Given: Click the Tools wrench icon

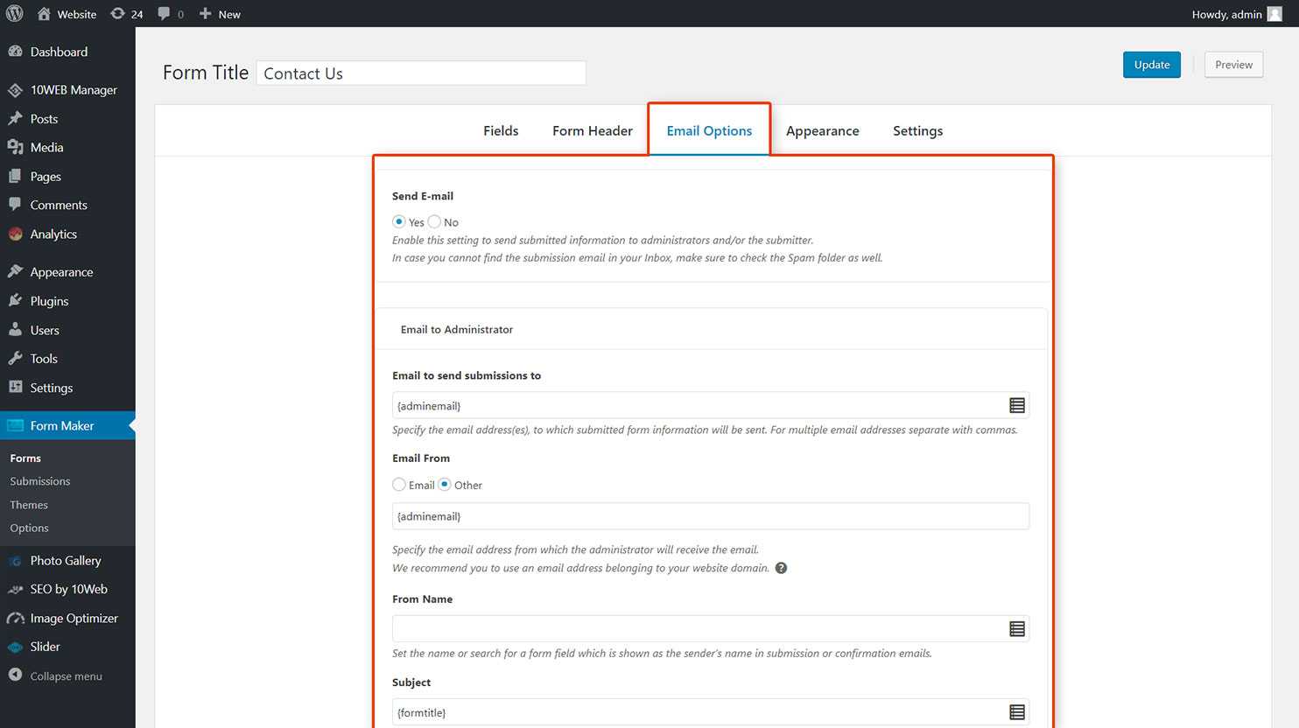Looking at the screenshot, I should pos(15,359).
